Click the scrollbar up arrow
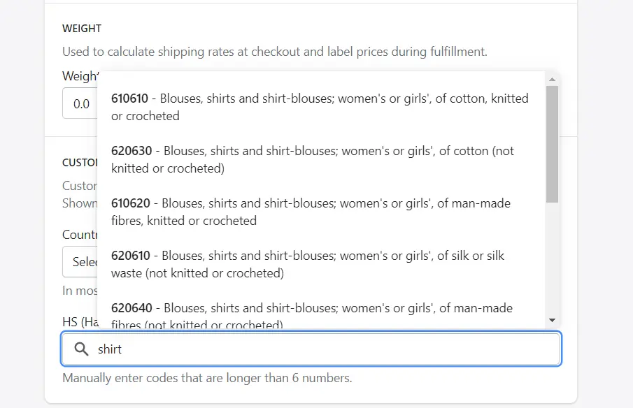 click(552, 78)
